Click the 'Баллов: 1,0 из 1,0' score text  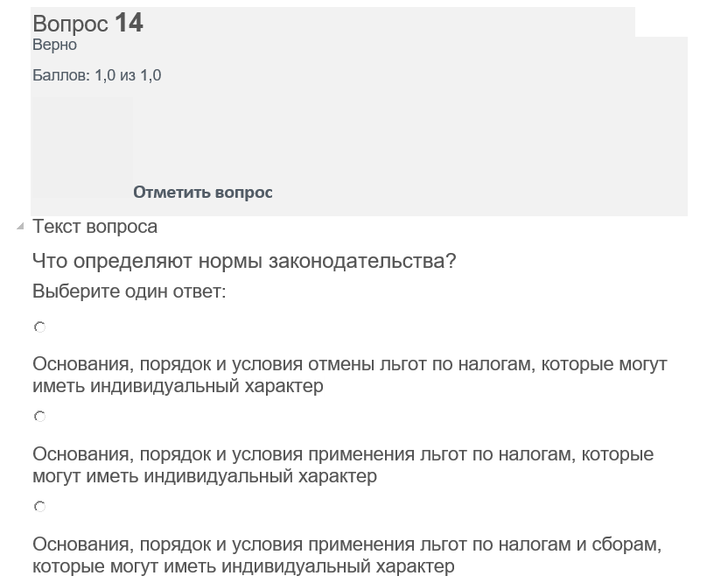96,75
